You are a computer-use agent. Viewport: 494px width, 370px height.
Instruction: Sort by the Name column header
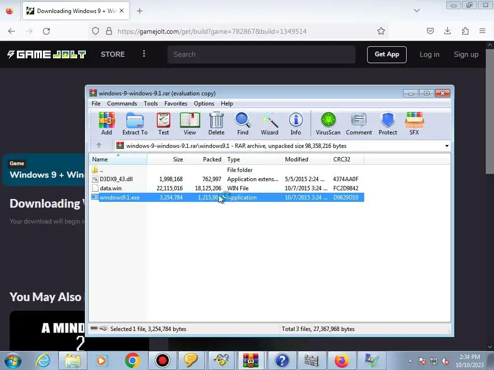118,159
